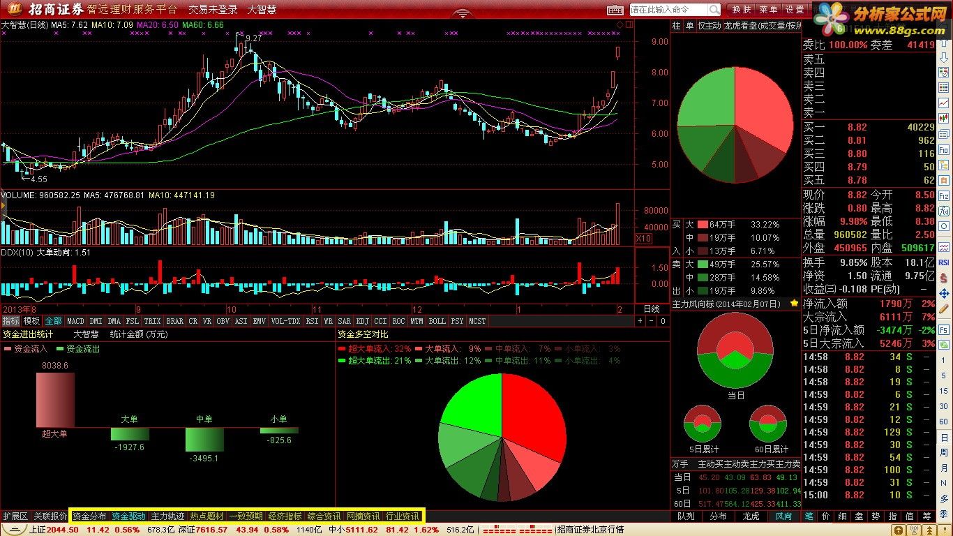This screenshot has width=953, height=536.
Task: Expand the dropdown arrow in the title bar
Action: [461, 13]
